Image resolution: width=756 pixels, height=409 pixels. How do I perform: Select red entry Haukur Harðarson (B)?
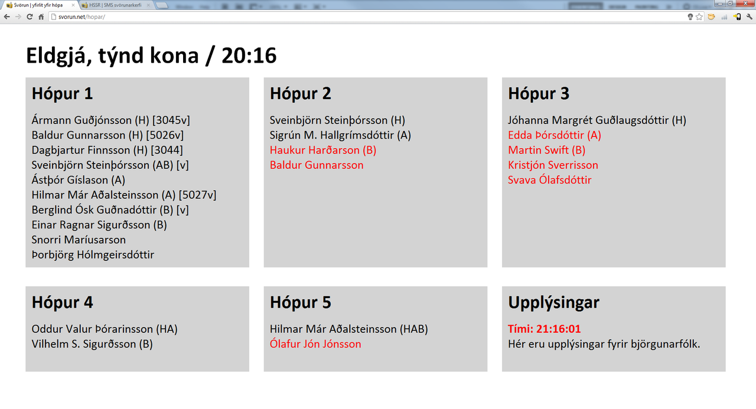(323, 150)
